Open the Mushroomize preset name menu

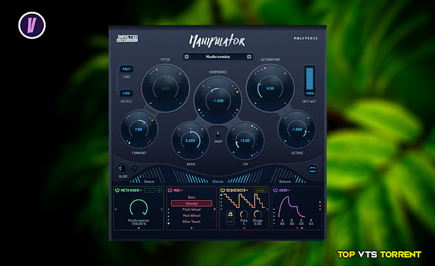[x=217, y=57]
